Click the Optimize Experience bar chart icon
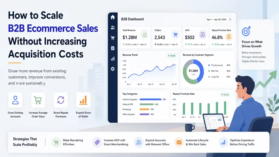 [x=223, y=142]
